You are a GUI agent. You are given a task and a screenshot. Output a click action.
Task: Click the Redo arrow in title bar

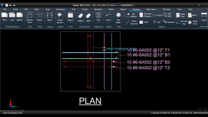tap(14, 5)
